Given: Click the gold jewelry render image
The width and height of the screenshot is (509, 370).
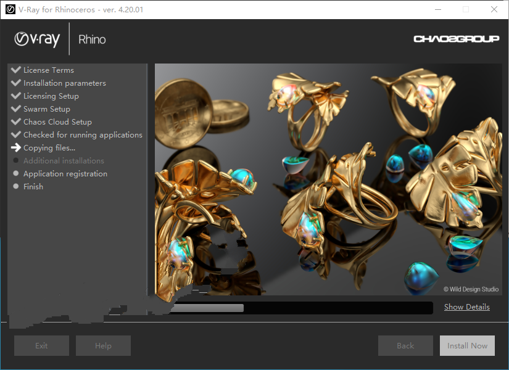Looking at the screenshot, I should [x=328, y=179].
